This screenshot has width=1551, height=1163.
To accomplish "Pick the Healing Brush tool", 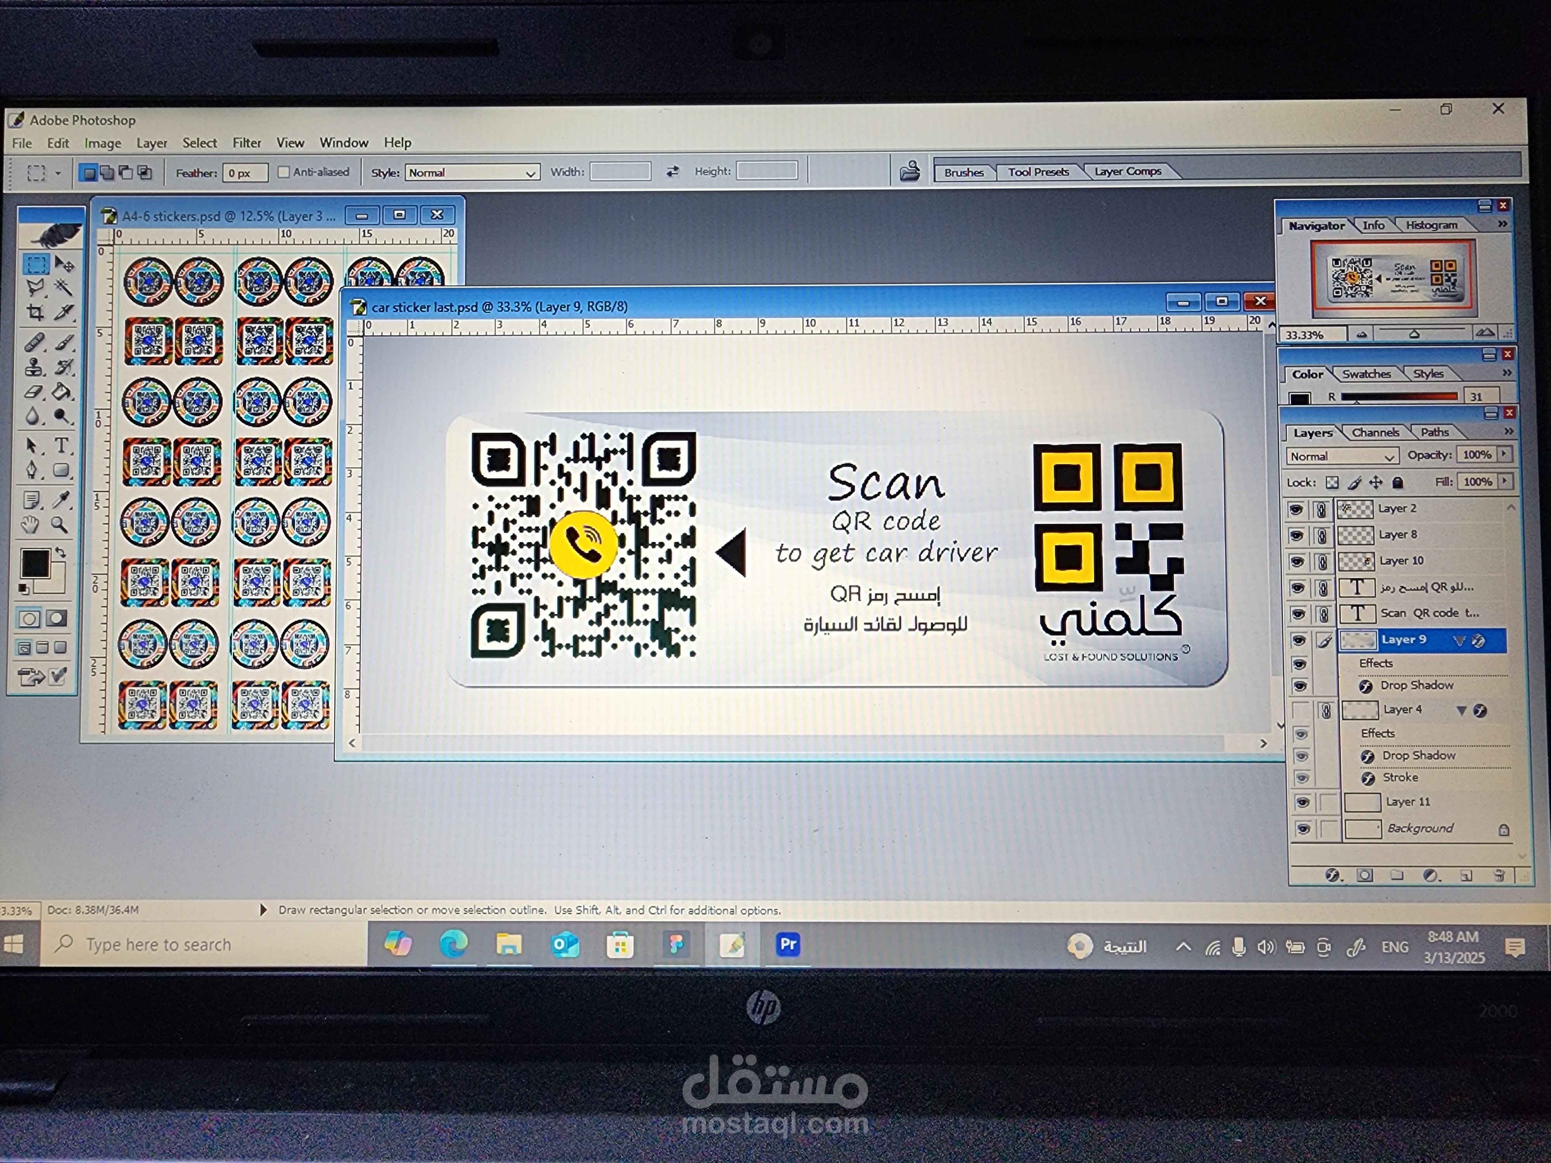I will point(35,342).
